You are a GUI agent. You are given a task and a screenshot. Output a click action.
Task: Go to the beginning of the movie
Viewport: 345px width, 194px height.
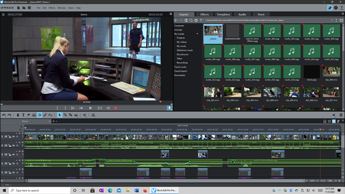click(x=81, y=108)
